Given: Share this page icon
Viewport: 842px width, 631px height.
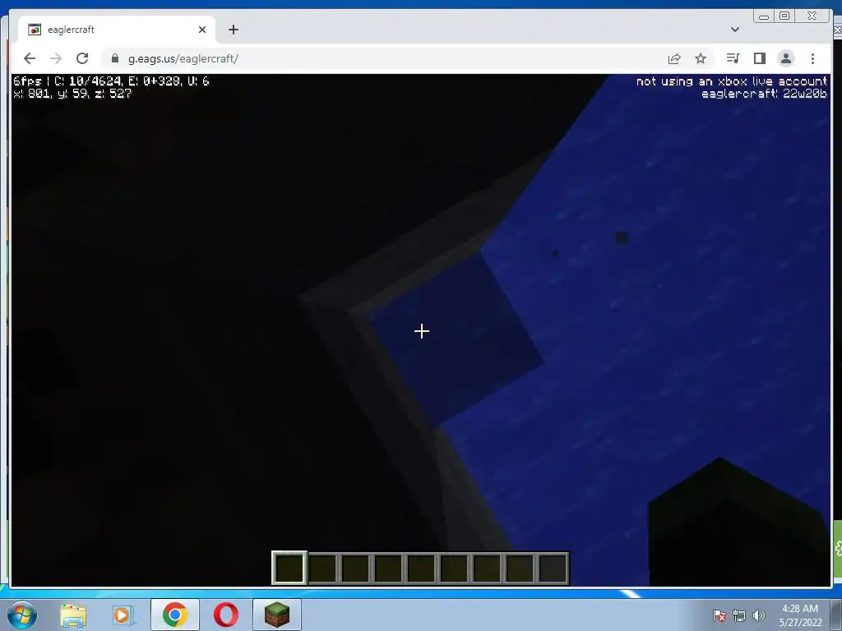Looking at the screenshot, I should tap(674, 58).
